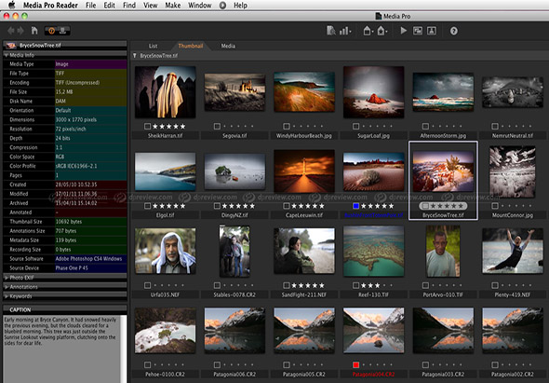The width and height of the screenshot is (549, 383).
Task: Click inside the caption text box
Action: tap(62, 349)
